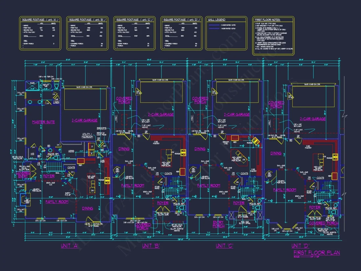Click the Unit 'D' square footage table

pyautogui.click(x=182, y=33)
